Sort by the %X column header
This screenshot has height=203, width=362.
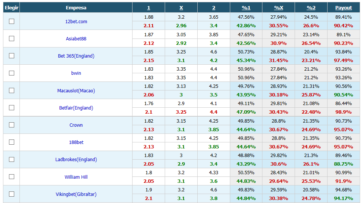point(279,7)
